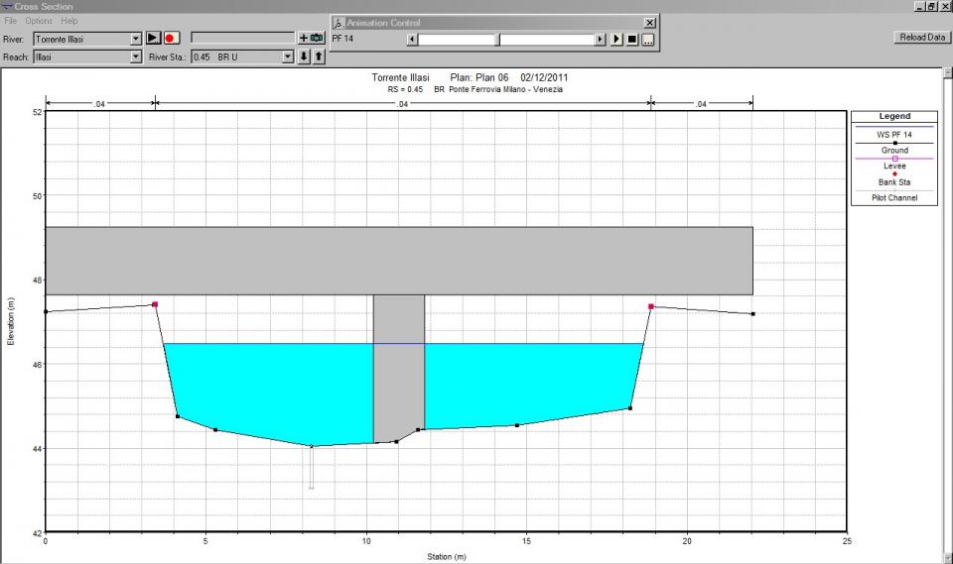Move to previous river station with up arrow
Image resolution: width=953 pixels, height=564 pixels.
[319, 56]
